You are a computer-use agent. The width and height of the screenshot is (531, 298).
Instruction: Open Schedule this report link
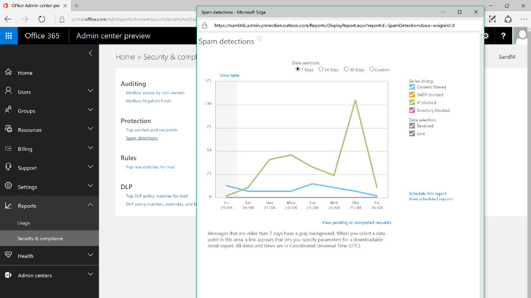(x=428, y=194)
